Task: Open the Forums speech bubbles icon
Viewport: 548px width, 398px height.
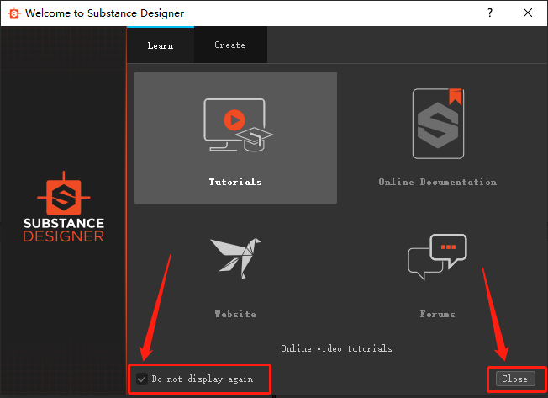Action: click(x=437, y=257)
